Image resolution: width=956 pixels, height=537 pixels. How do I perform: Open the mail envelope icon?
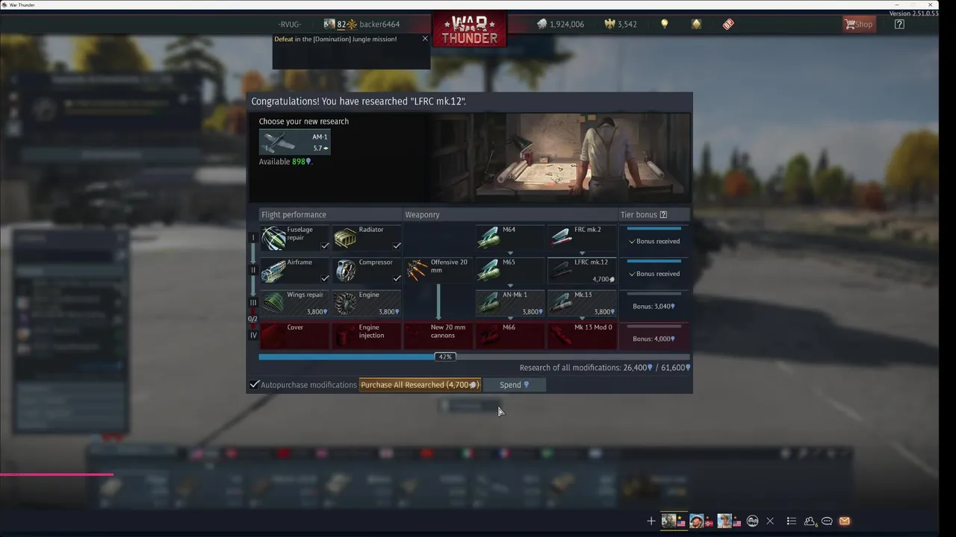[x=844, y=521]
